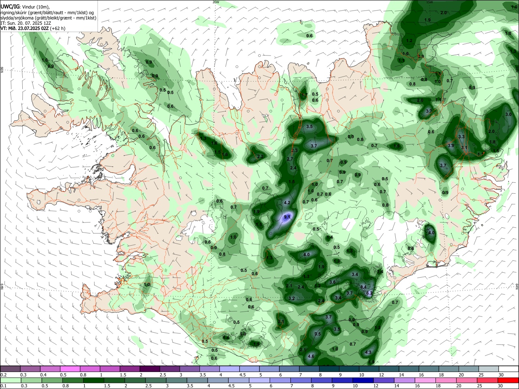519x389 pixels.
Task: Click lavender rain swatch between 5 and 6
Action: tap(259, 380)
